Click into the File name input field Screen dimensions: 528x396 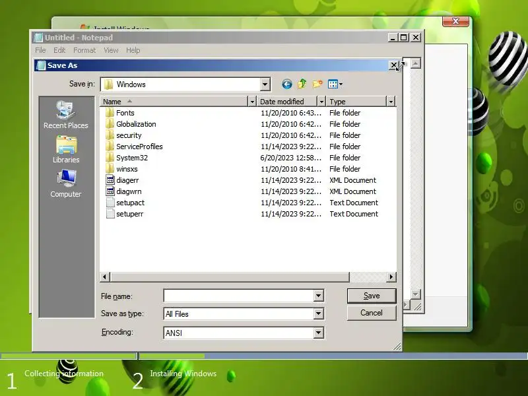pos(239,296)
